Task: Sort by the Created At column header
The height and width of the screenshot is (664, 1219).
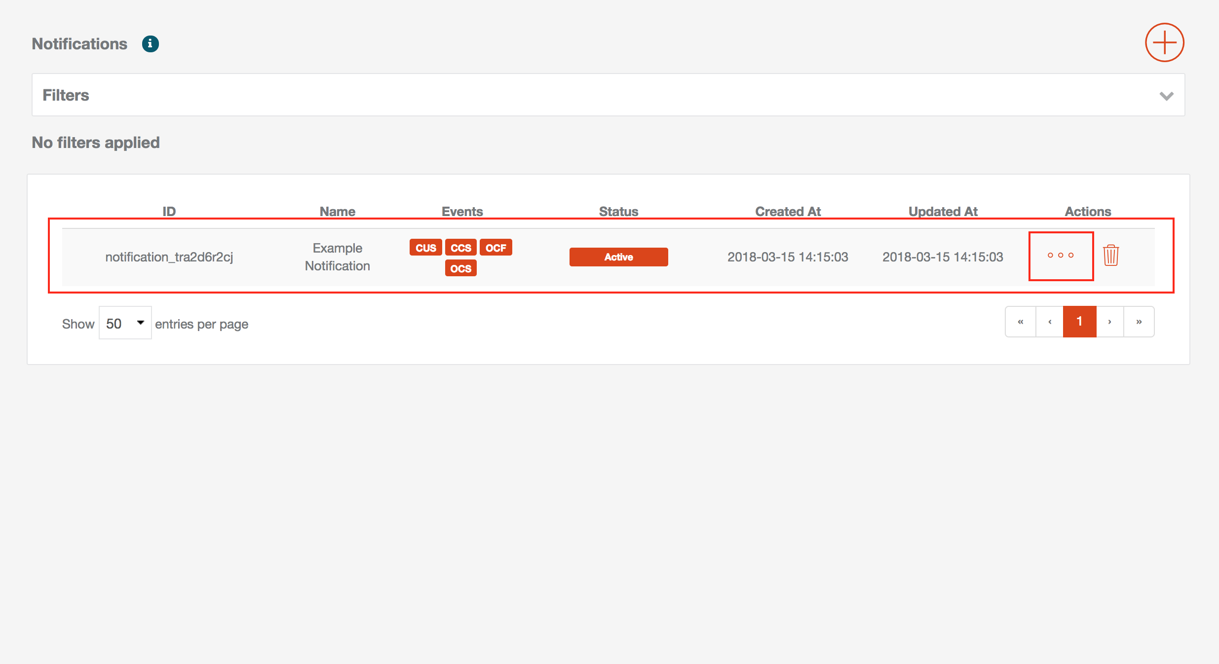Action: 788,212
